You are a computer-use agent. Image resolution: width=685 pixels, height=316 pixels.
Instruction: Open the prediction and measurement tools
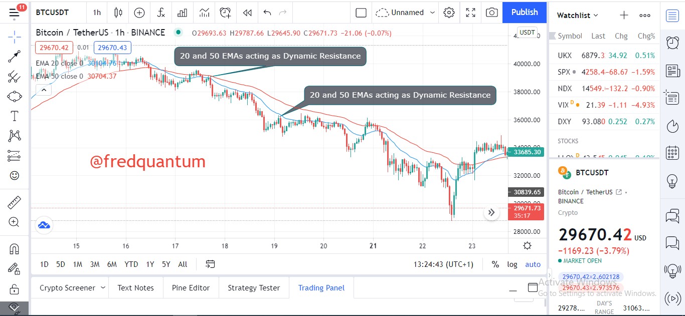coord(15,156)
